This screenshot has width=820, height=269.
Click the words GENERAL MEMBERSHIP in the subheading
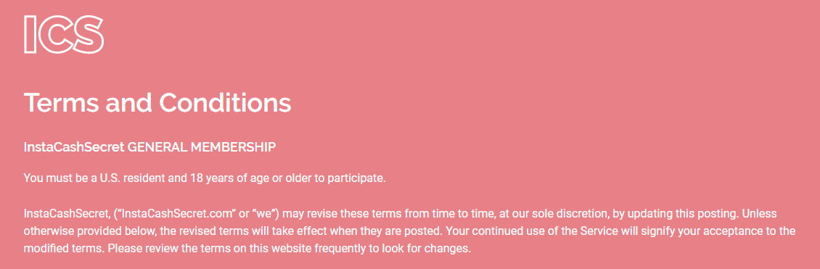(x=201, y=147)
